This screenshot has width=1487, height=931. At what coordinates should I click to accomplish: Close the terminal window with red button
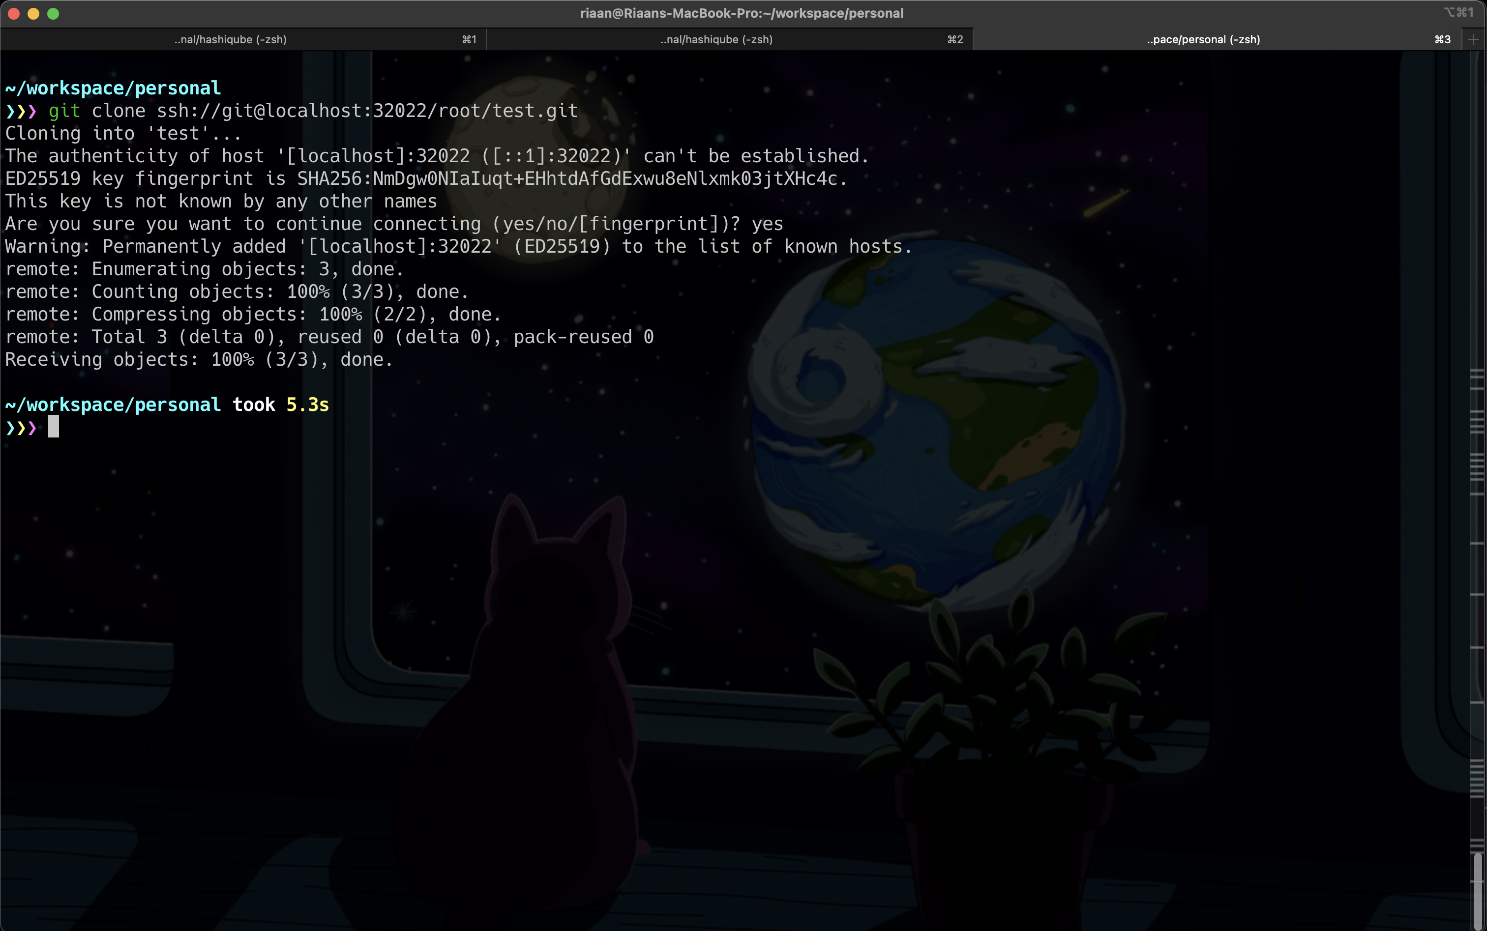click(x=14, y=14)
